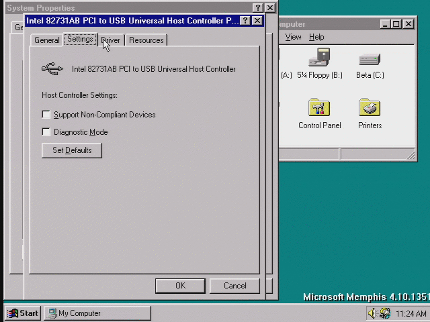Select the Beta (C:) hard drive icon

tap(370, 59)
